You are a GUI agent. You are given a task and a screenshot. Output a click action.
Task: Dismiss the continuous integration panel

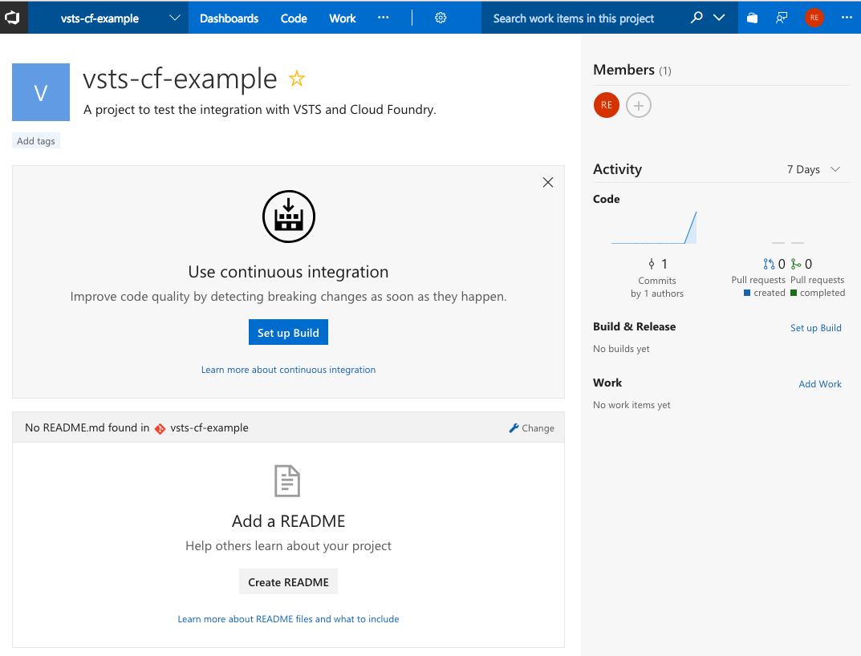coord(548,183)
